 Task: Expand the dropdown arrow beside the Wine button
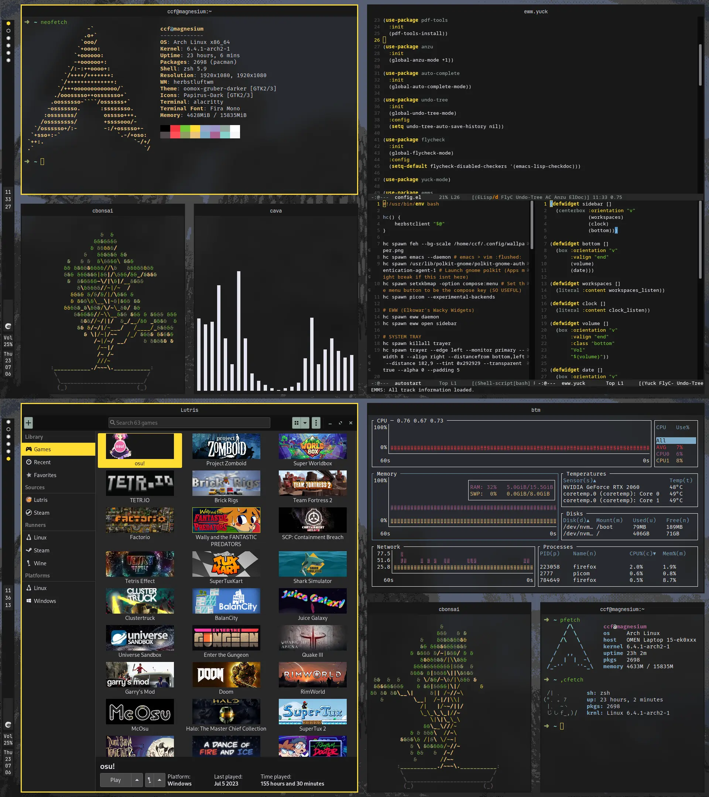click(x=159, y=780)
